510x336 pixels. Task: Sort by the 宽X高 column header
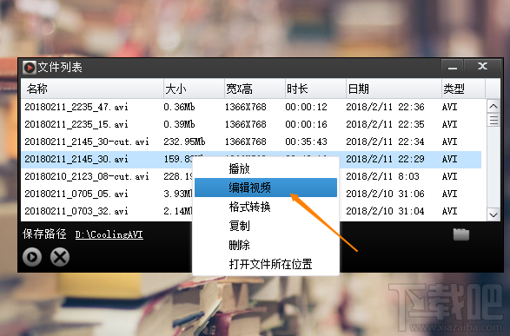[255, 89]
